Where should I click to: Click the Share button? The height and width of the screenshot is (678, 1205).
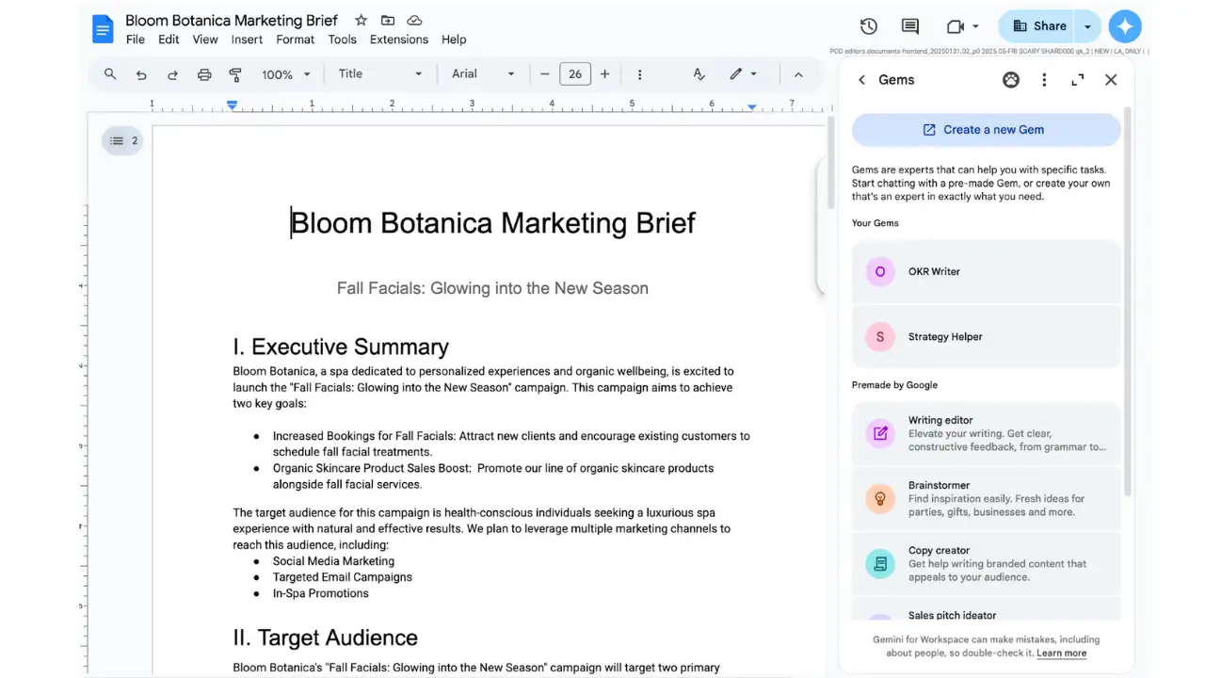pyautogui.click(x=1038, y=26)
